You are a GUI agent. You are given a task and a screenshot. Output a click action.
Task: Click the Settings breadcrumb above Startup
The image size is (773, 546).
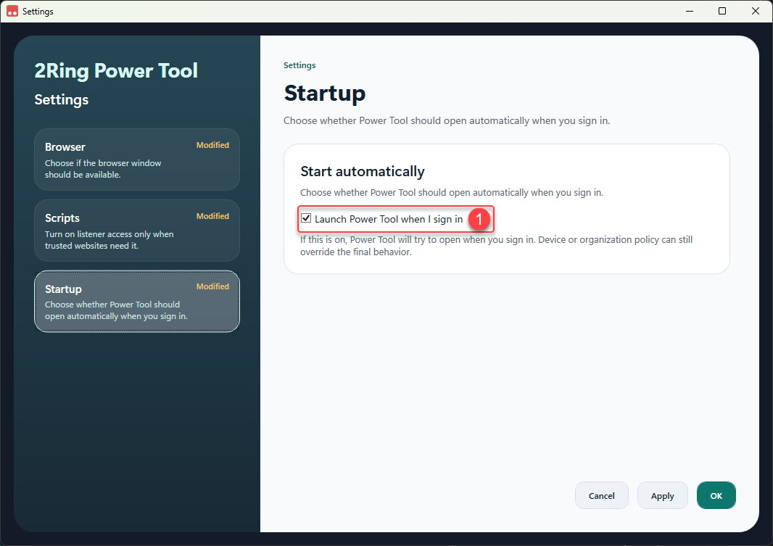pyautogui.click(x=299, y=65)
